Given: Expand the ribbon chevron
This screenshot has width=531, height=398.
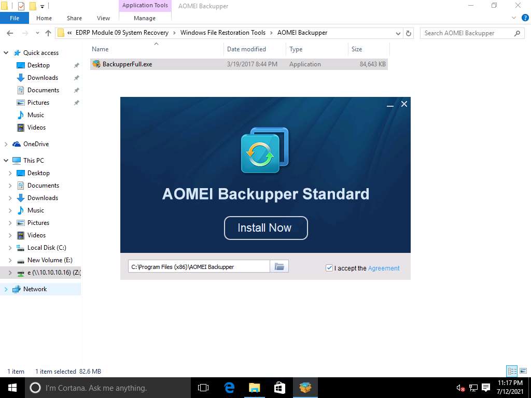Looking at the screenshot, I should [514, 18].
